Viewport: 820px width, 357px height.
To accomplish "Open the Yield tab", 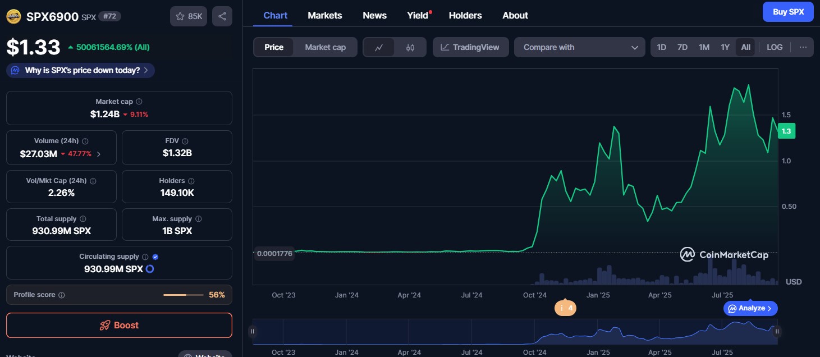I will pyautogui.click(x=418, y=15).
